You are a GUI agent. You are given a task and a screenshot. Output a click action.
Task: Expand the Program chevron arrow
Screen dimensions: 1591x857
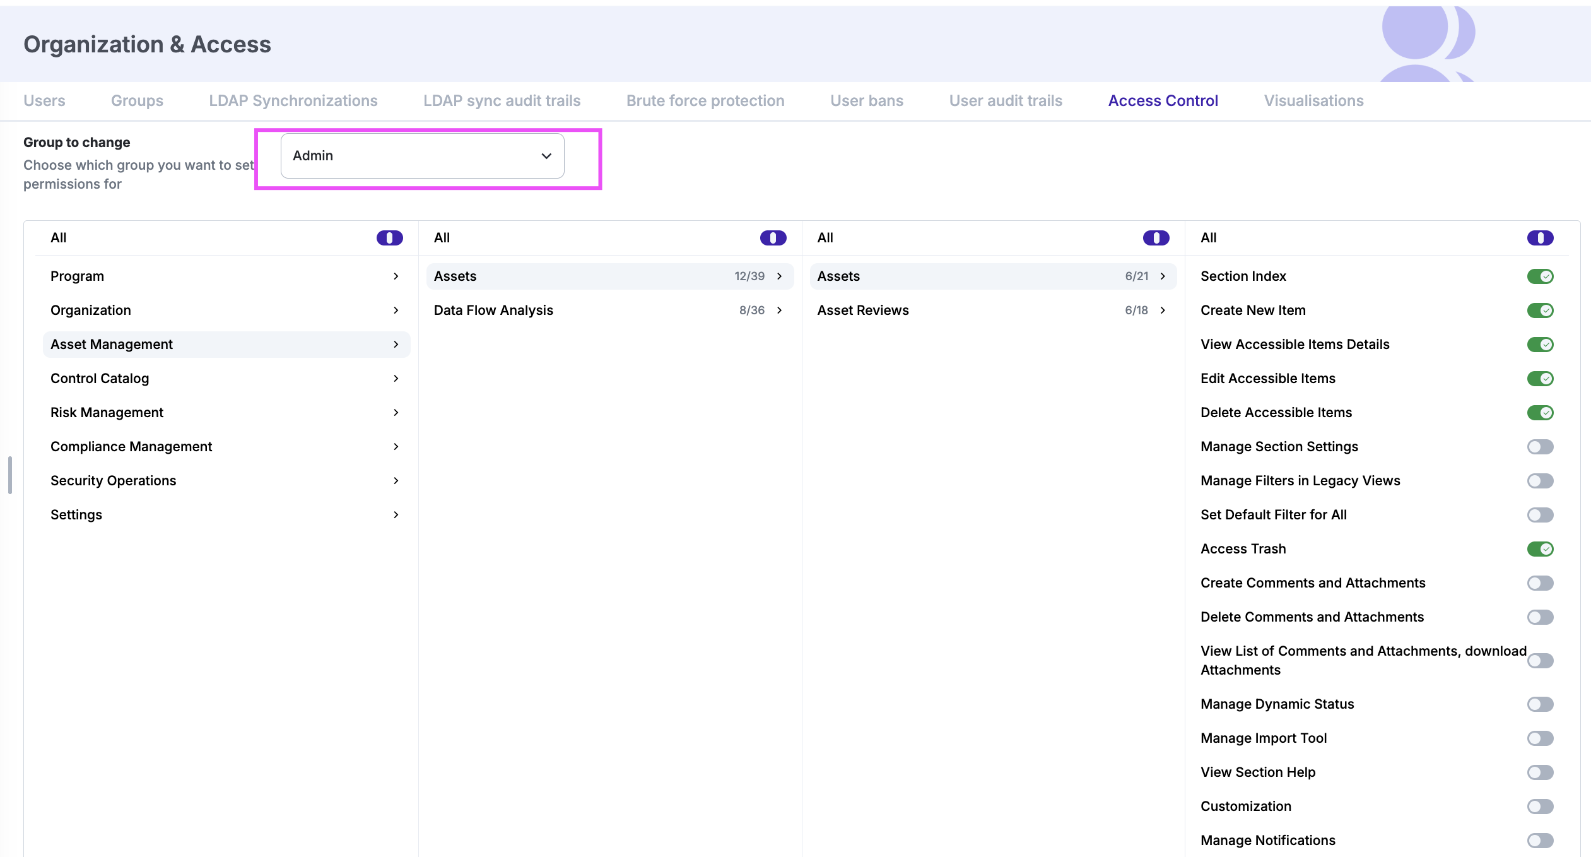[x=396, y=276]
